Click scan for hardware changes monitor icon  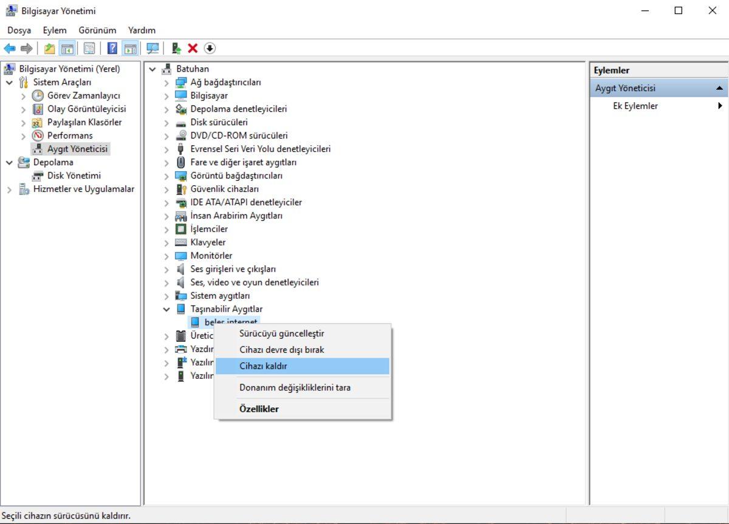pyautogui.click(x=152, y=49)
